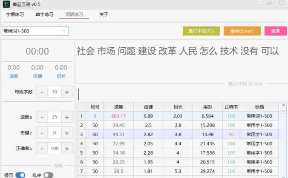Enable the 乱序 switch
Image resolution: width=288 pixels, height=178 pixels.
click(x=49, y=175)
